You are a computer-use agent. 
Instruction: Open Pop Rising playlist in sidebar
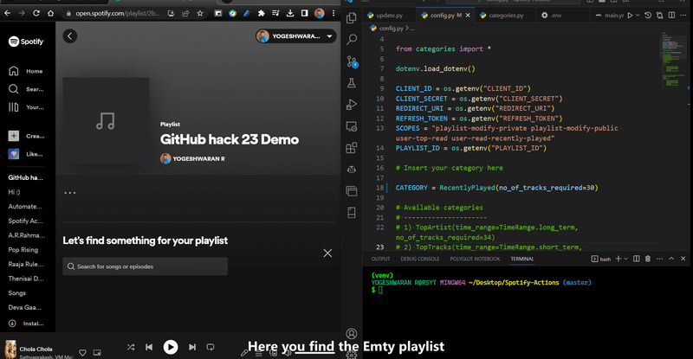click(23, 249)
